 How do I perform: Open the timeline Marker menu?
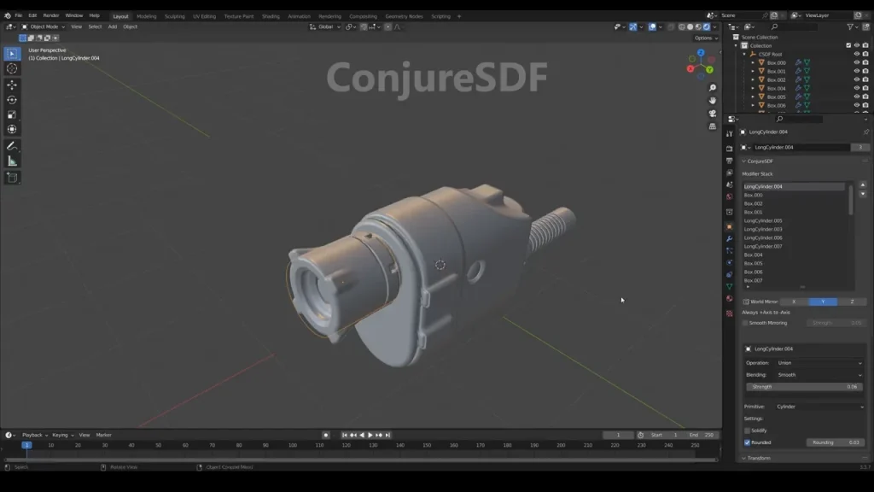click(x=103, y=435)
